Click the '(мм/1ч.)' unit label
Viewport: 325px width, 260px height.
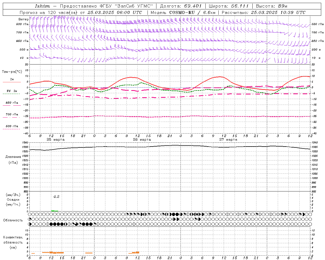pyautogui.click(x=13, y=204)
